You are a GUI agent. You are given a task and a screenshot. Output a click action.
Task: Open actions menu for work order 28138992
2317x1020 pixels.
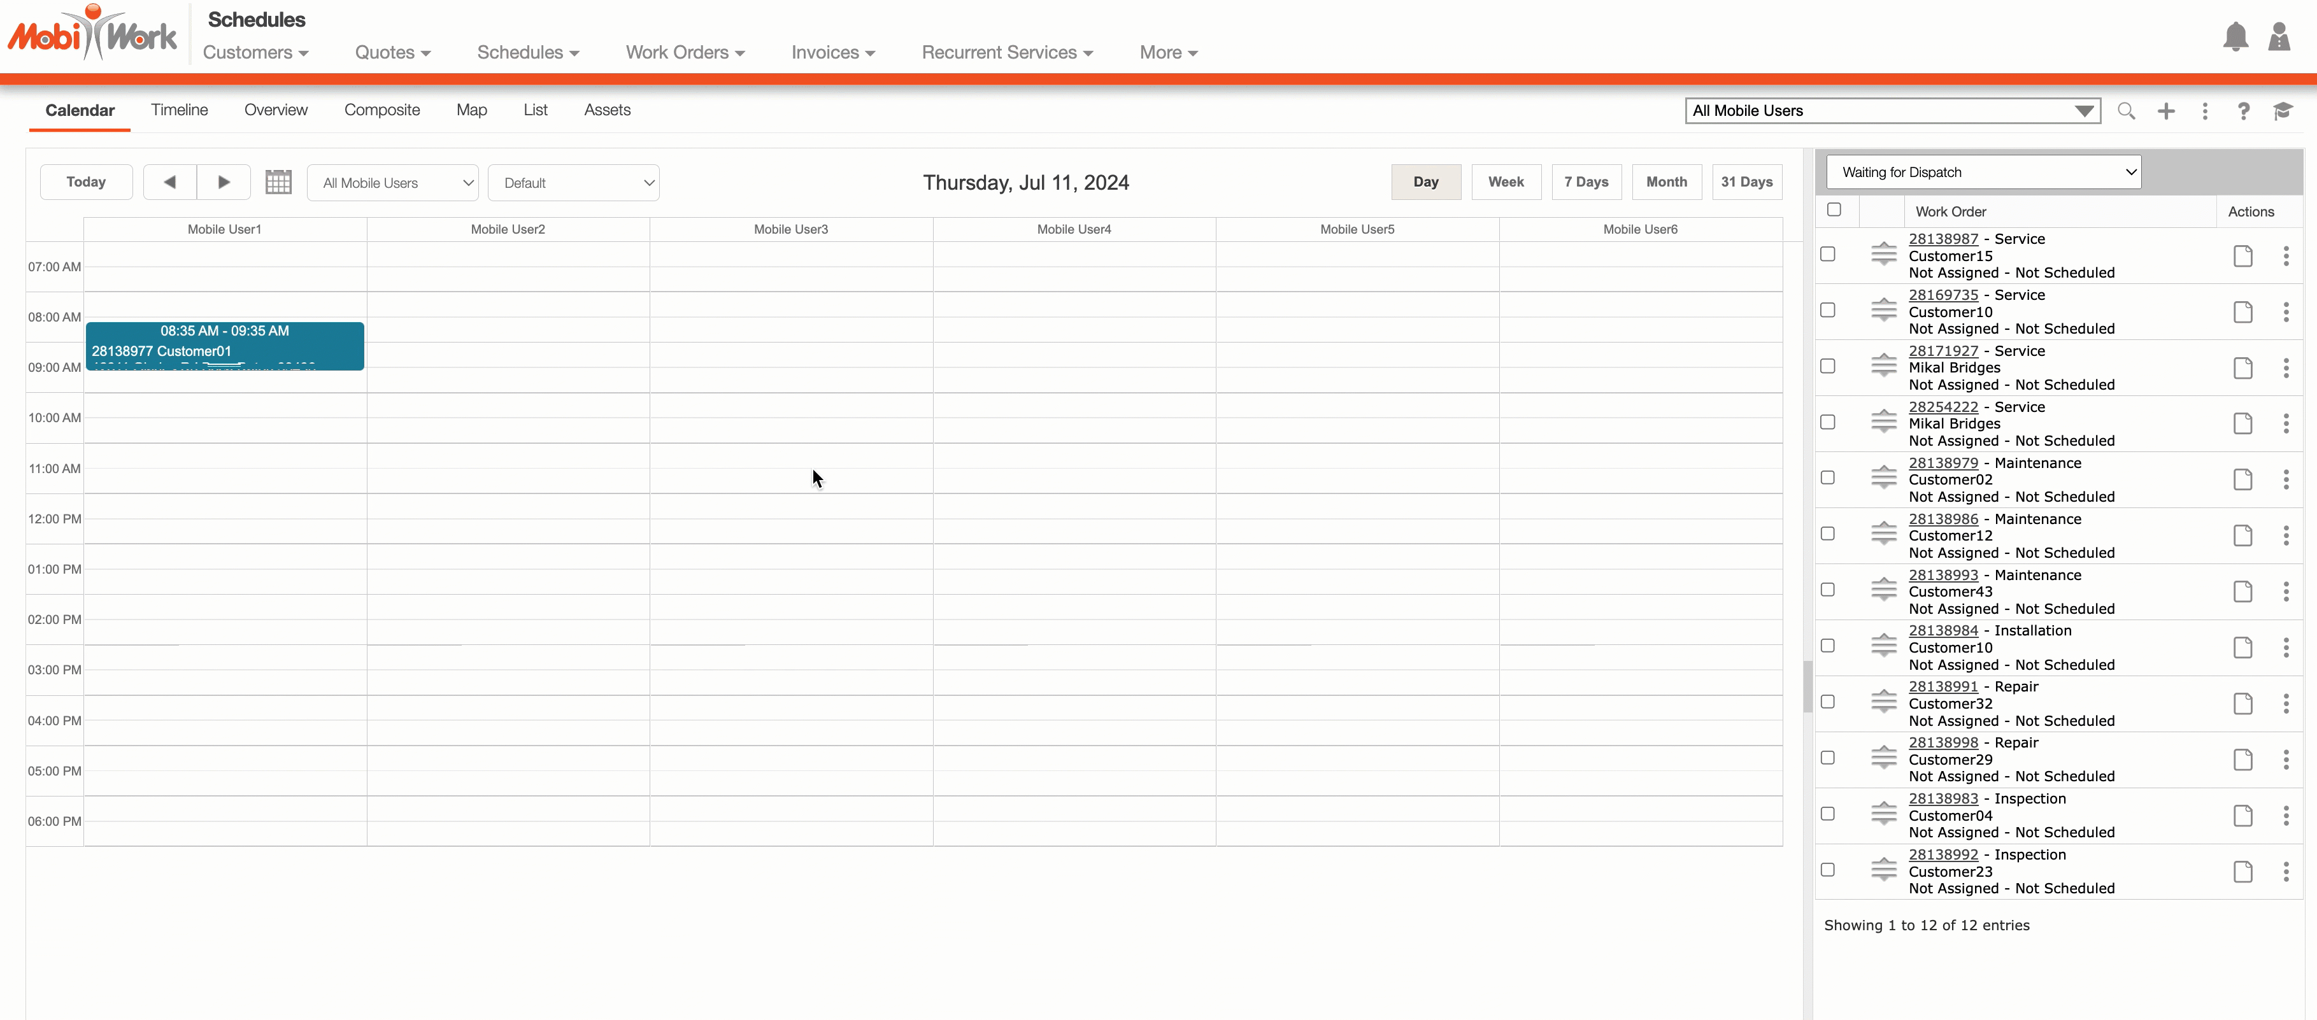[x=2286, y=872]
